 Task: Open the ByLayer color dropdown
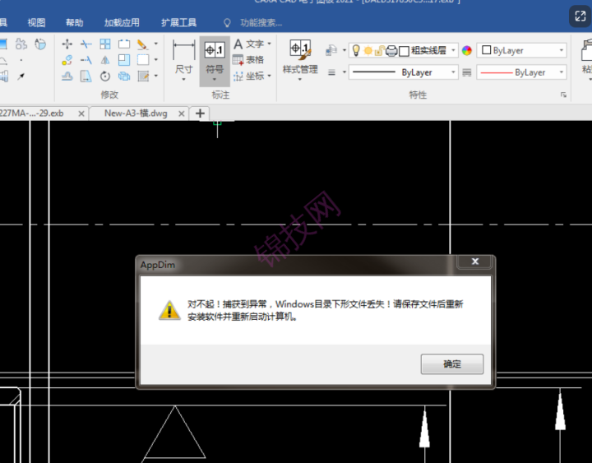coord(562,50)
